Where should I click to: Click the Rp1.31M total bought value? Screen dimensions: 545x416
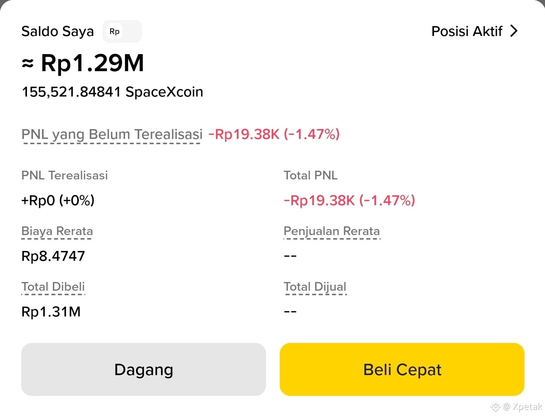[x=51, y=312]
